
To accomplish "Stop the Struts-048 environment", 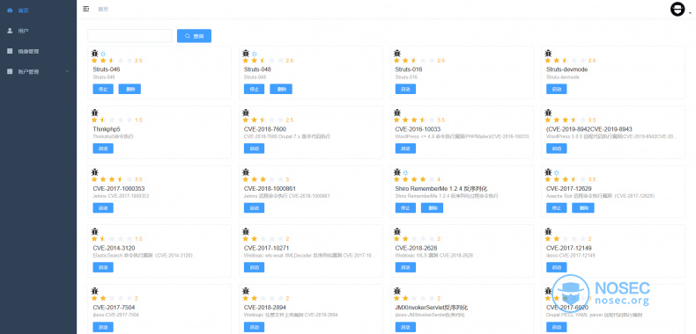I will tap(255, 89).
